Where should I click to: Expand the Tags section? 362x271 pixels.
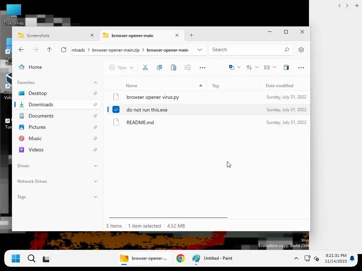point(95,197)
